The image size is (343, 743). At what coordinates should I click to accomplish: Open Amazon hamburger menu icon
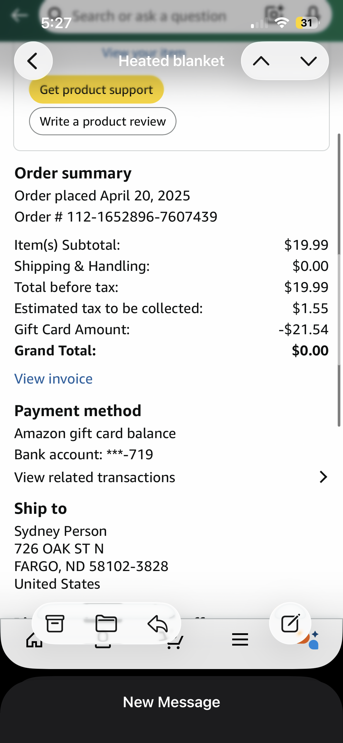tap(240, 639)
